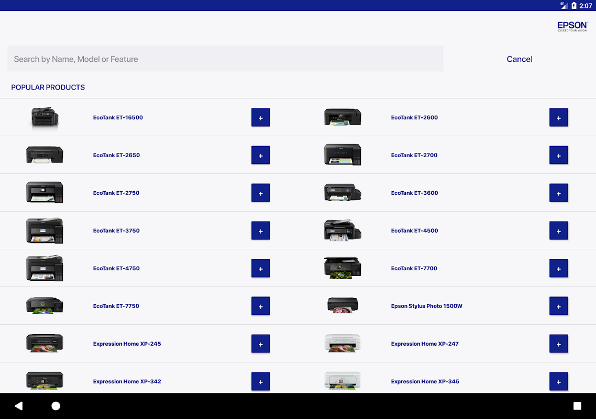Select the Epson Stylus Photo 1500W name
Viewport: 596px width, 419px height.
tap(426, 306)
